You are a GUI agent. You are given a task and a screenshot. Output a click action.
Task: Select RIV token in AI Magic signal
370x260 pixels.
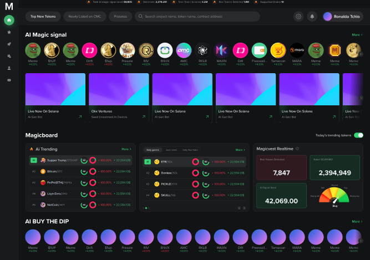pyautogui.click(x=146, y=50)
